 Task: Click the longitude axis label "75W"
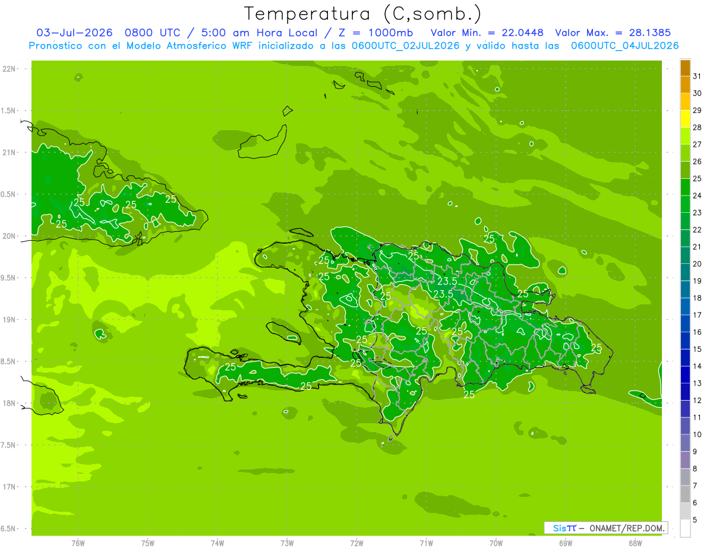pyautogui.click(x=148, y=543)
